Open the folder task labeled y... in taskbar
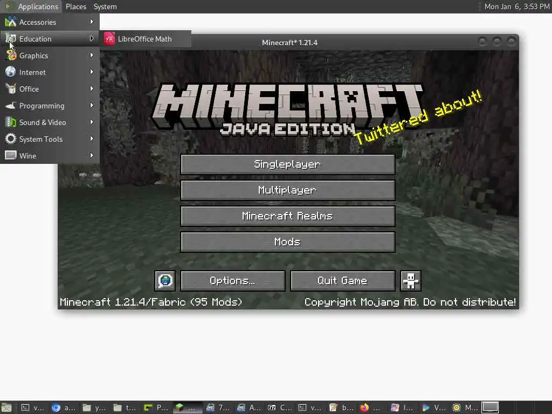Screen dimensions: 552x414 coord(94,408)
